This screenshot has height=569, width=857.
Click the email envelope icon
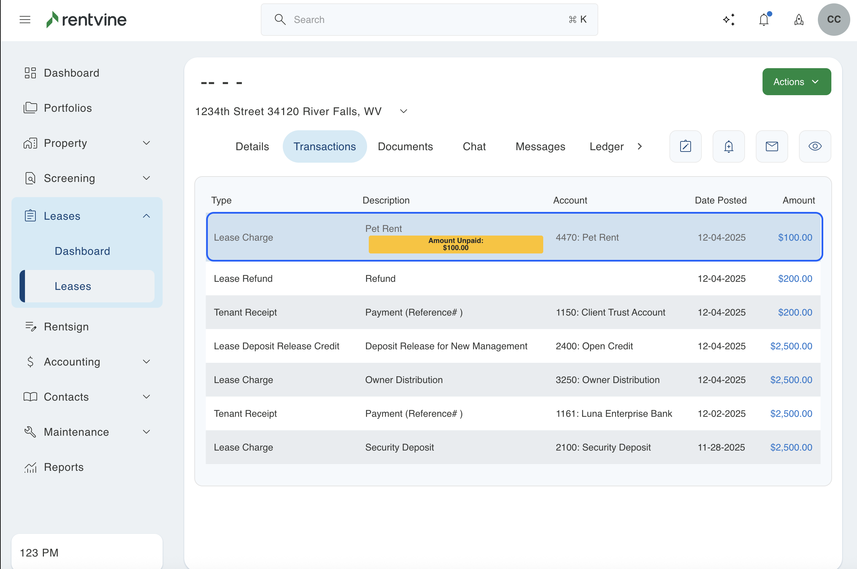point(771,146)
